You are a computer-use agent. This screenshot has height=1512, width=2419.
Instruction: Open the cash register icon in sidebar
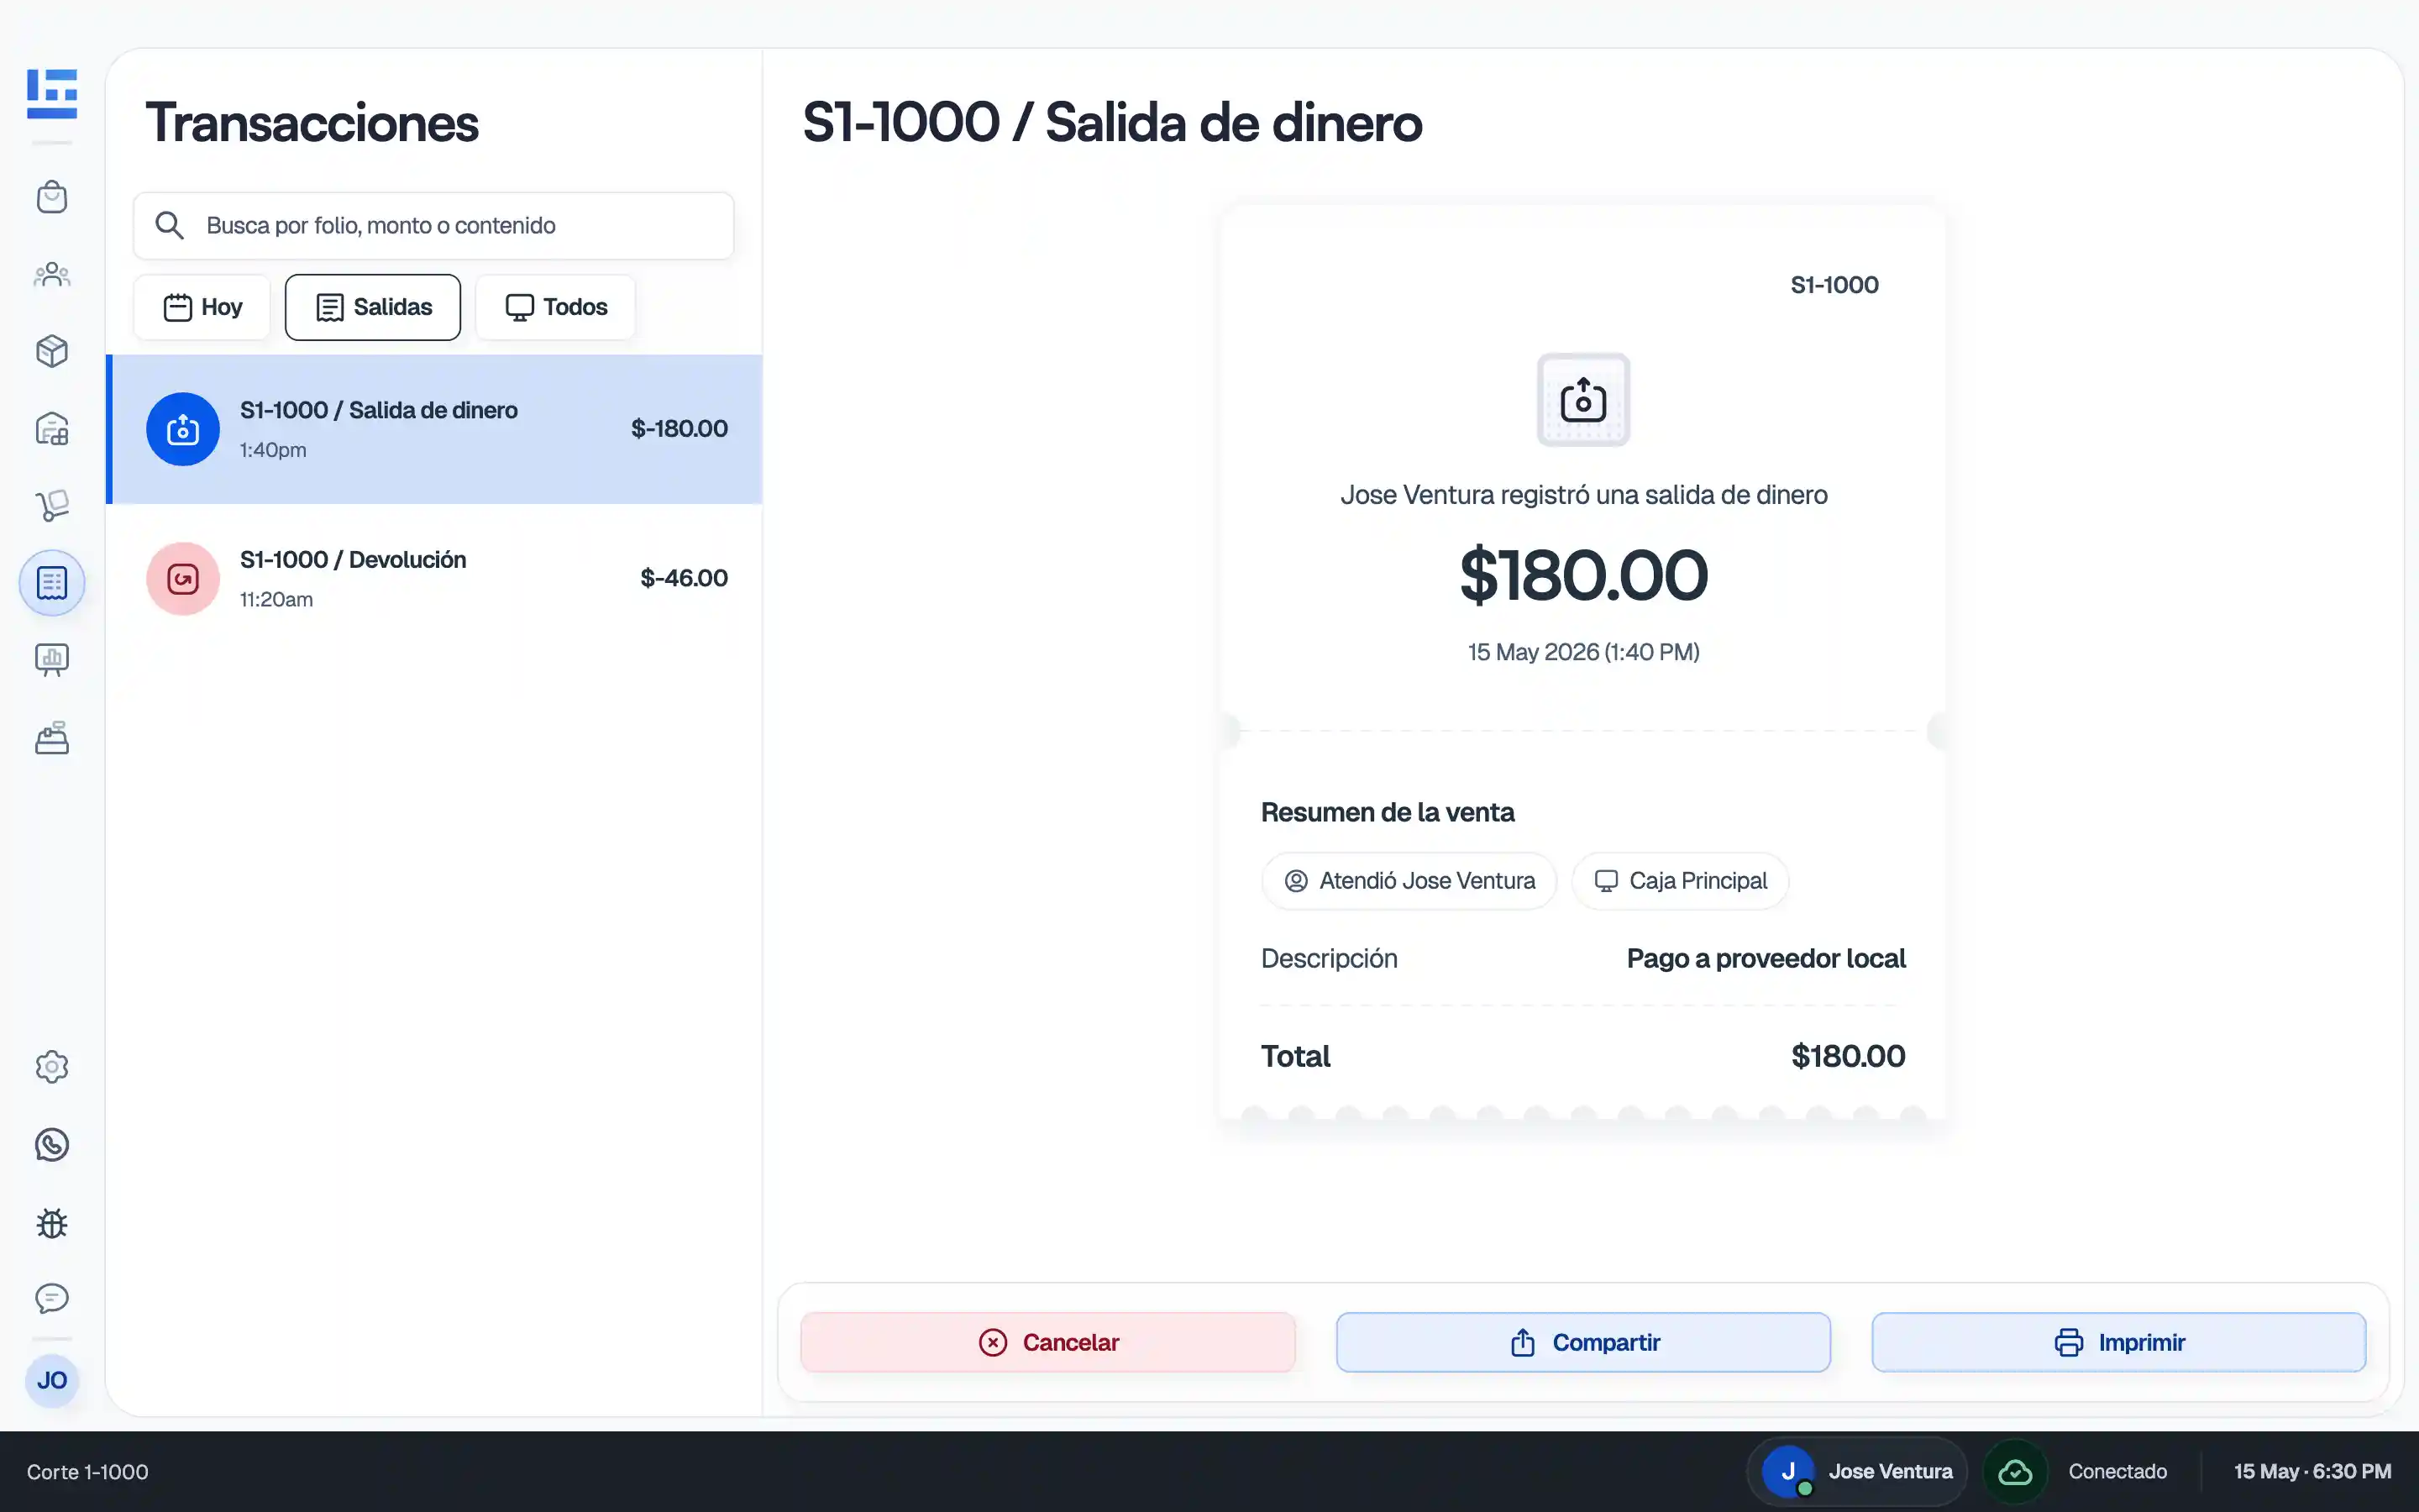pos(52,738)
